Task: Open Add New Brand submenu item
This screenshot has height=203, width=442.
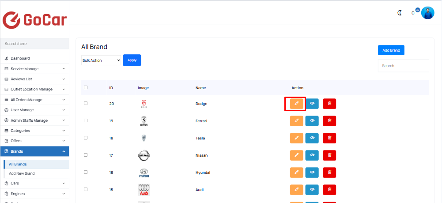Action: 36,173
